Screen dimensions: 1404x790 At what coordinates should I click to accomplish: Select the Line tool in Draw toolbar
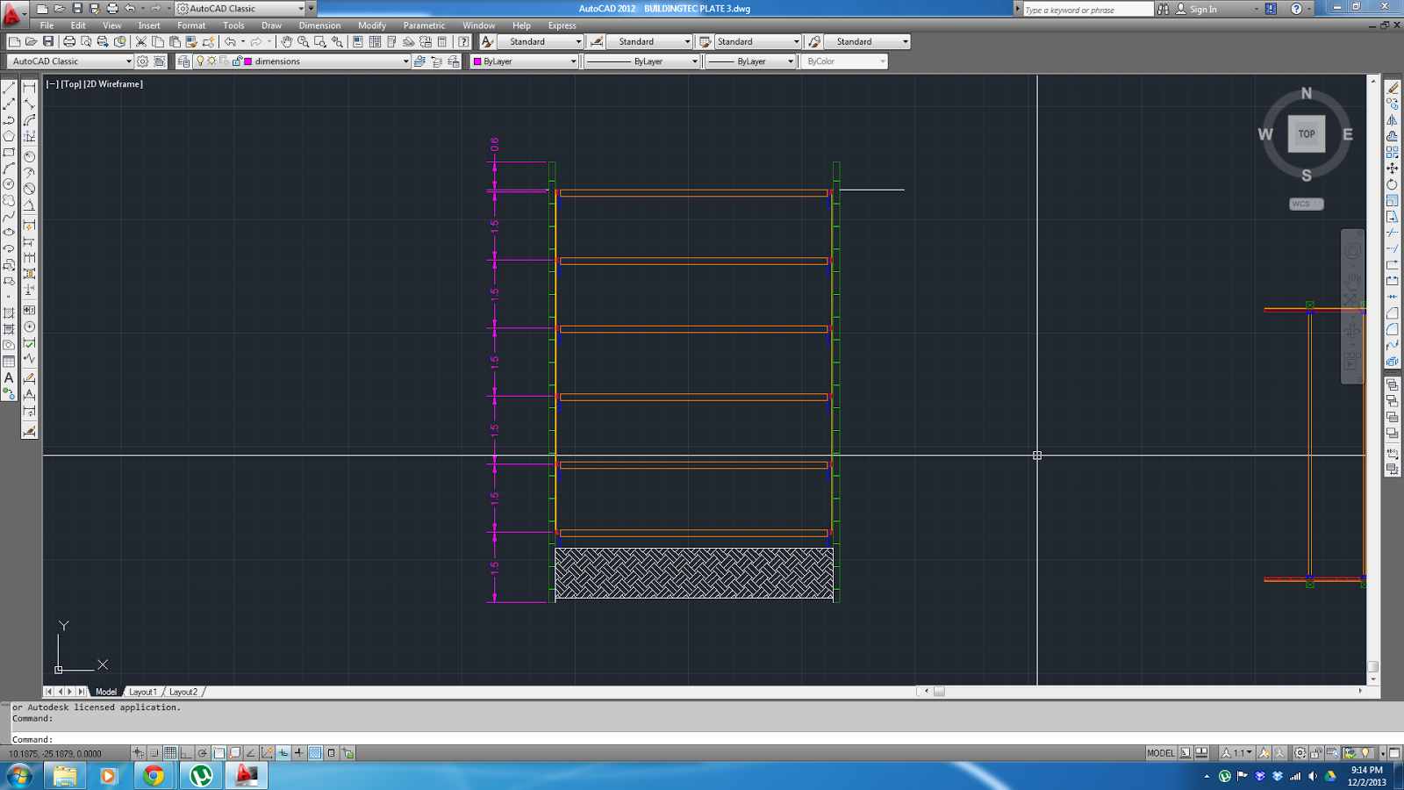click(x=11, y=88)
